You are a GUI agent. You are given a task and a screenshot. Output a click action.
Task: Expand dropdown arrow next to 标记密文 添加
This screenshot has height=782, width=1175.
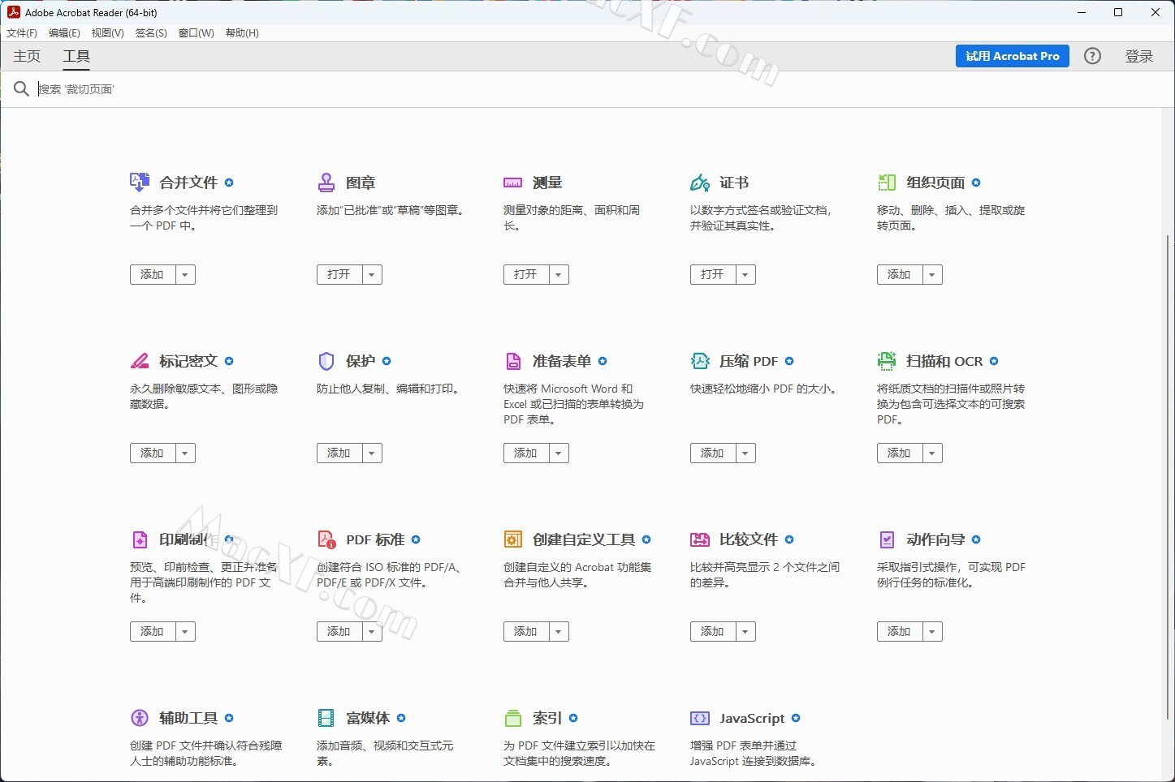[185, 453]
